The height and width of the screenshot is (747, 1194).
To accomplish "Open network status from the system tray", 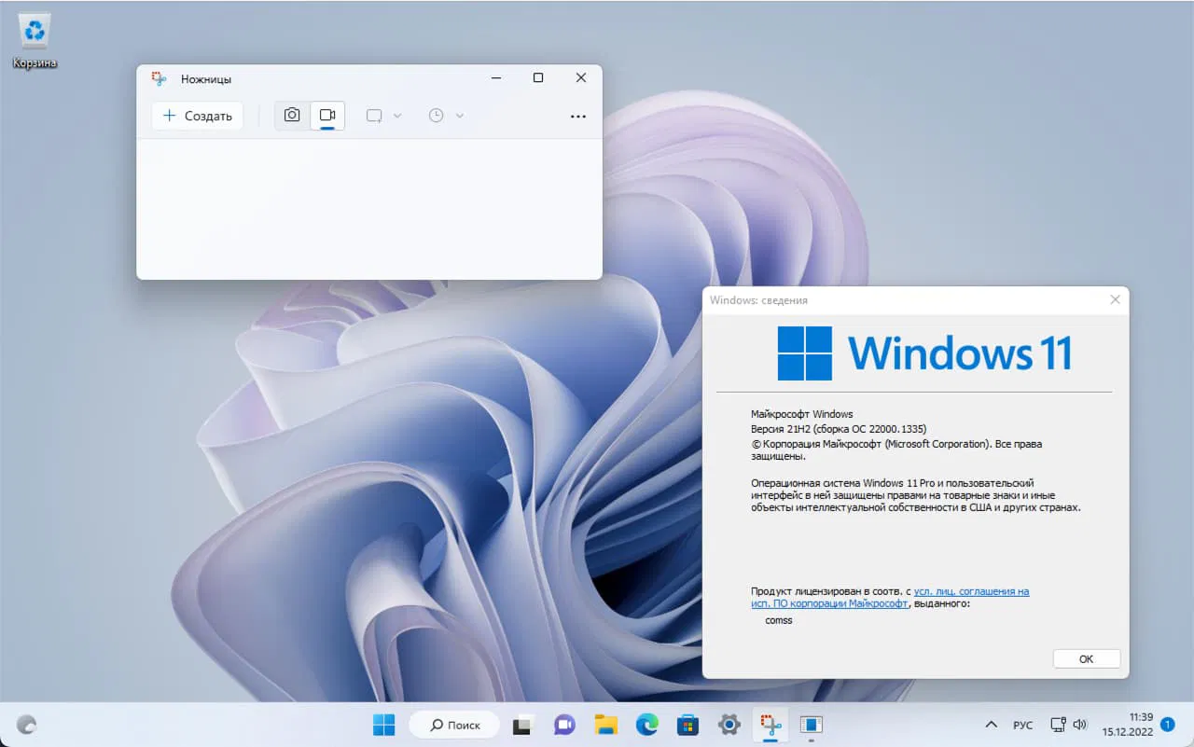I will [x=1058, y=725].
